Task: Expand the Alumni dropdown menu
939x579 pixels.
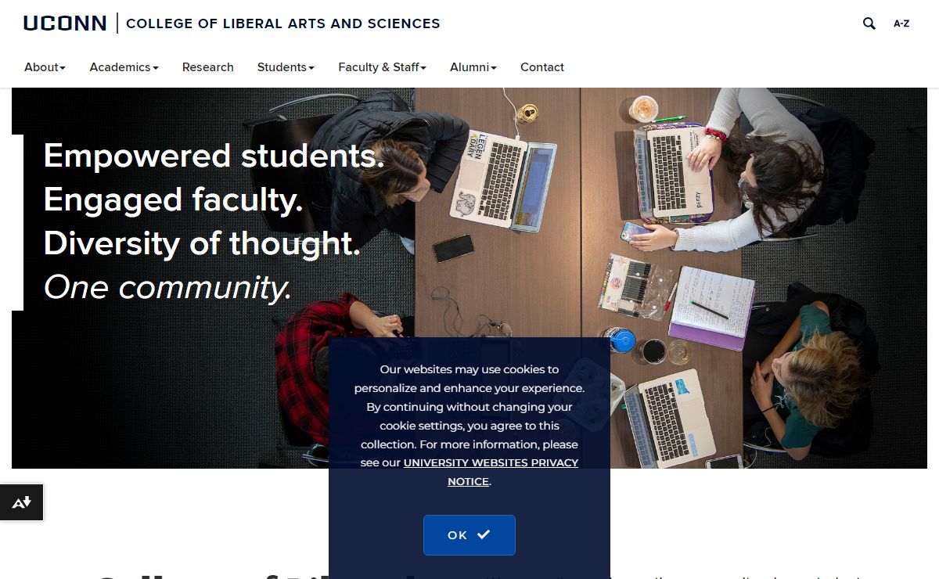Action: point(473,67)
